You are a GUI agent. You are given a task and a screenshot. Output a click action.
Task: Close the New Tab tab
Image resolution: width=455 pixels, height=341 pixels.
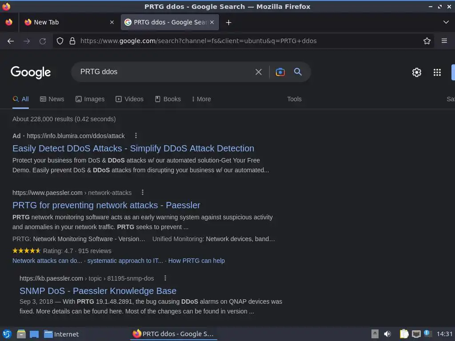[112, 22]
